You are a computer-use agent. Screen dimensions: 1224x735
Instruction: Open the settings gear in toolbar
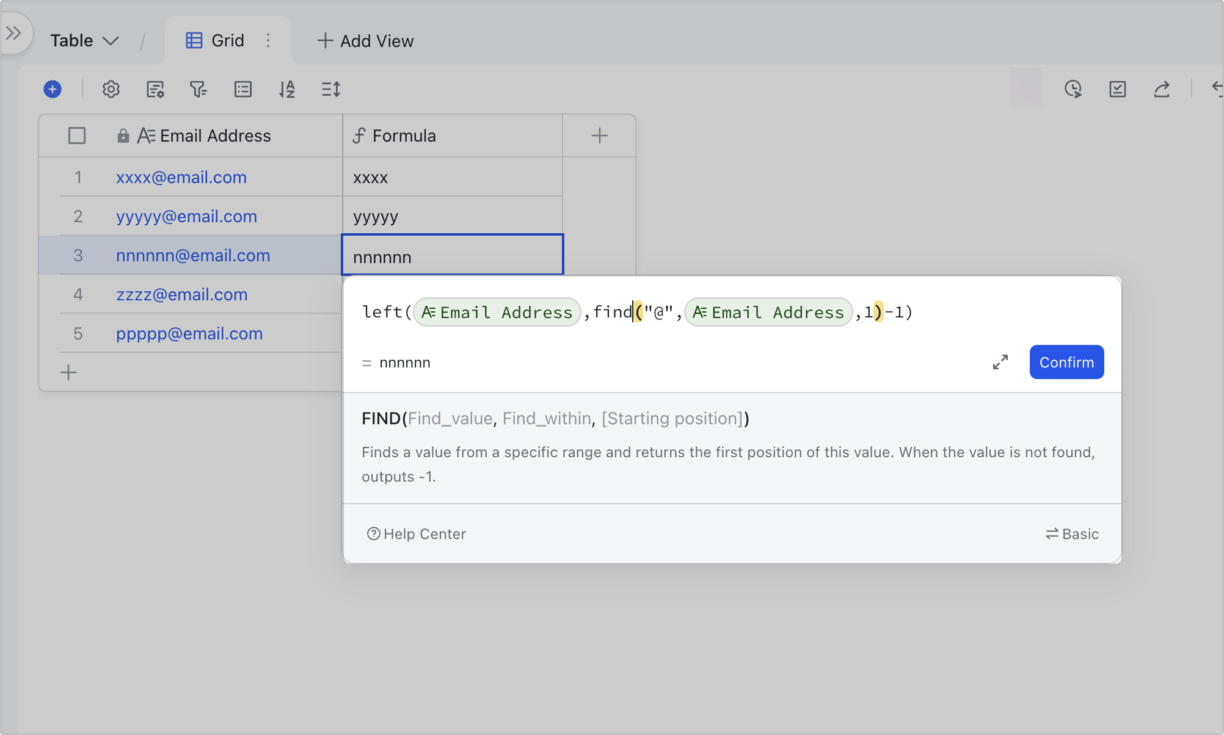click(111, 90)
